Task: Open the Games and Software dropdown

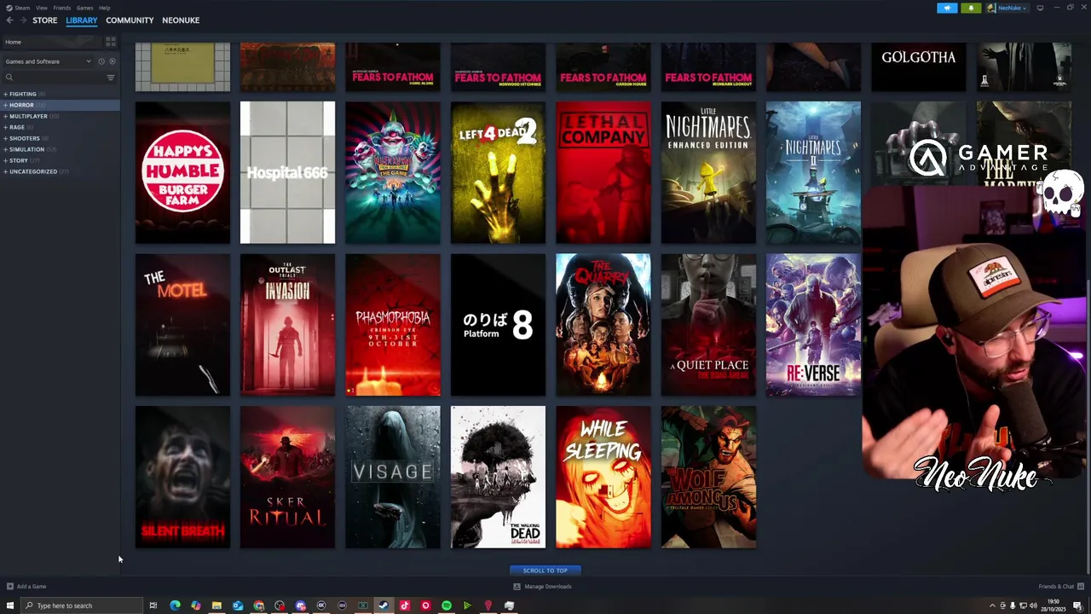Action: [48, 61]
